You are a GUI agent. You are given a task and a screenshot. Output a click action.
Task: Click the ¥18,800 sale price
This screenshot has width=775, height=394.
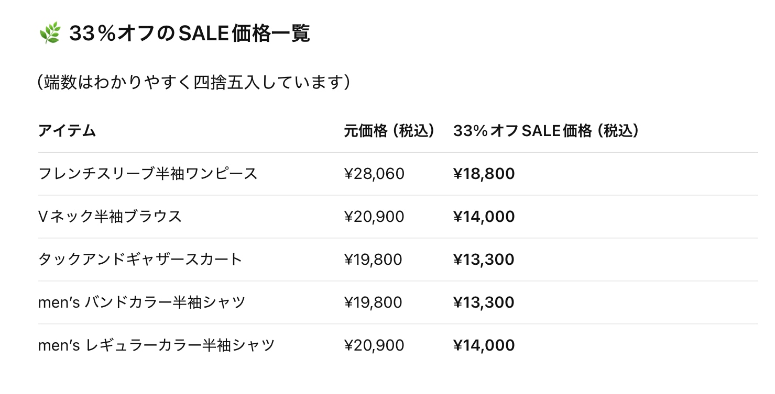484,174
